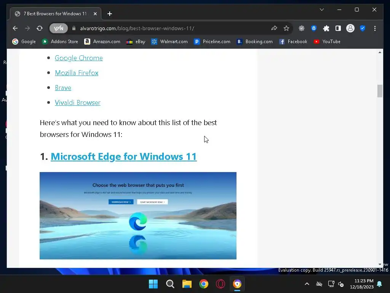Click the alvarotrigo.com address bar URL
The height and width of the screenshot is (293, 390).
click(x=137, y=28)
